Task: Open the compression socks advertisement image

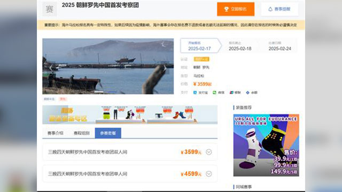Action: pyautogui.click(x=266, y=145)
